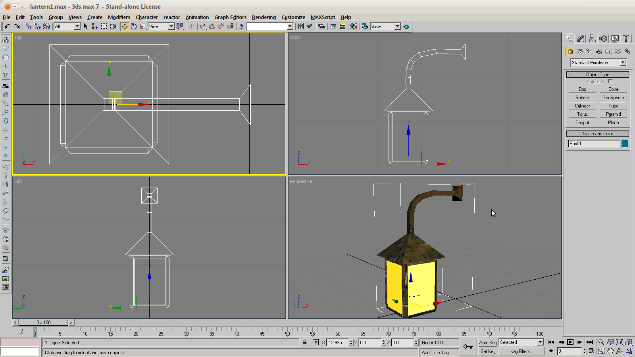
Task: Click the teal object color swatch
Action: (x=625, y=144)
